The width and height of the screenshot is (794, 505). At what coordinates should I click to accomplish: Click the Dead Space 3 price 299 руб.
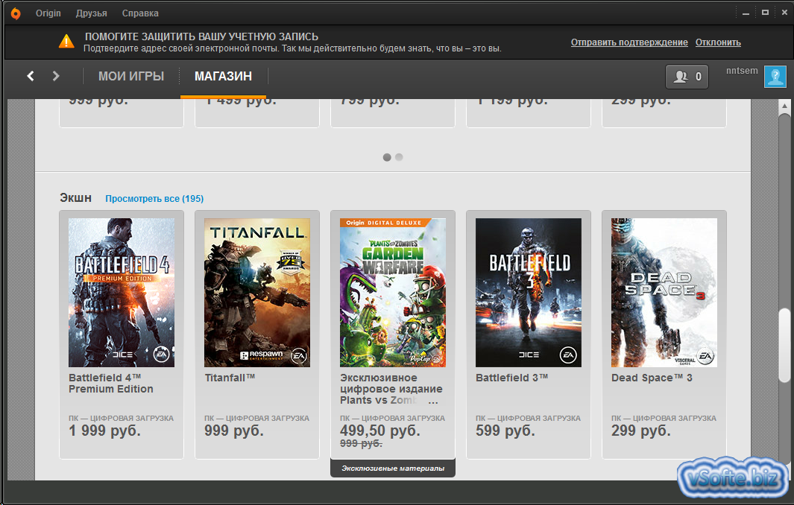641,431
